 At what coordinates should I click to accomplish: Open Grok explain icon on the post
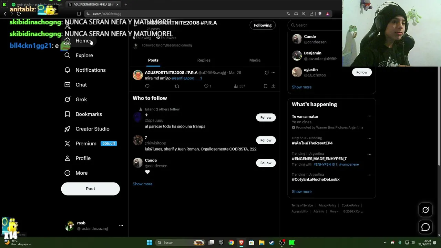(266, 73)
